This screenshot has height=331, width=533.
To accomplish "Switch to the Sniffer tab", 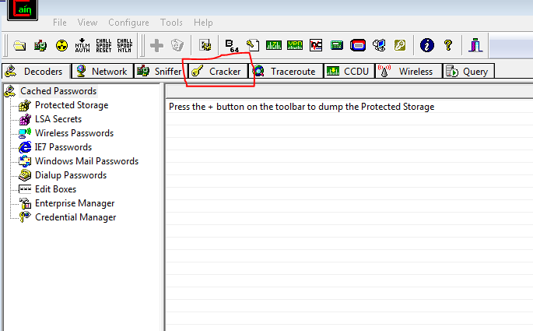I will click(x=161, y=72).
